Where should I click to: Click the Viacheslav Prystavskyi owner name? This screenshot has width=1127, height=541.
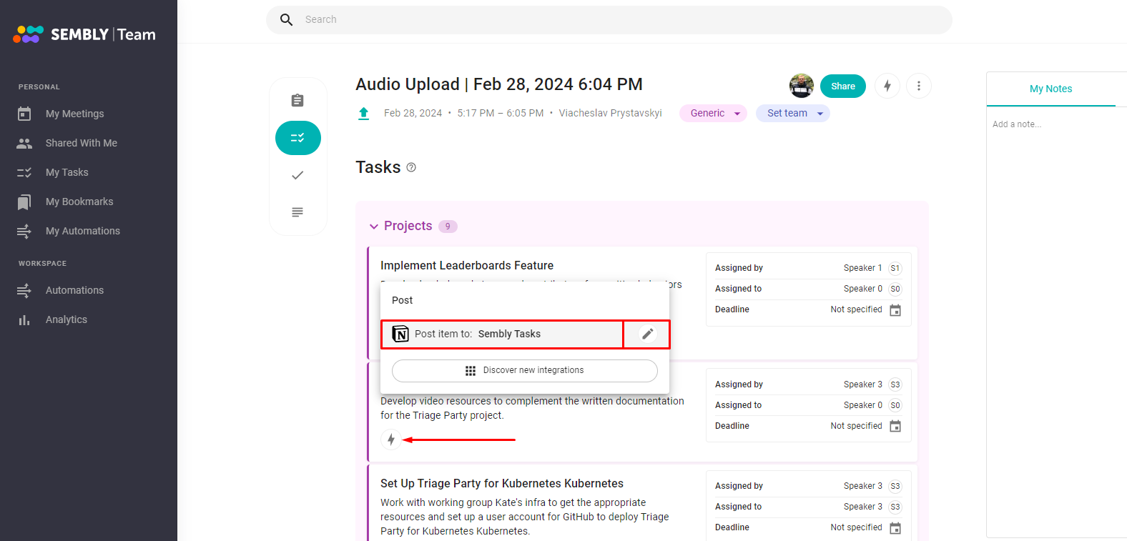610,113
